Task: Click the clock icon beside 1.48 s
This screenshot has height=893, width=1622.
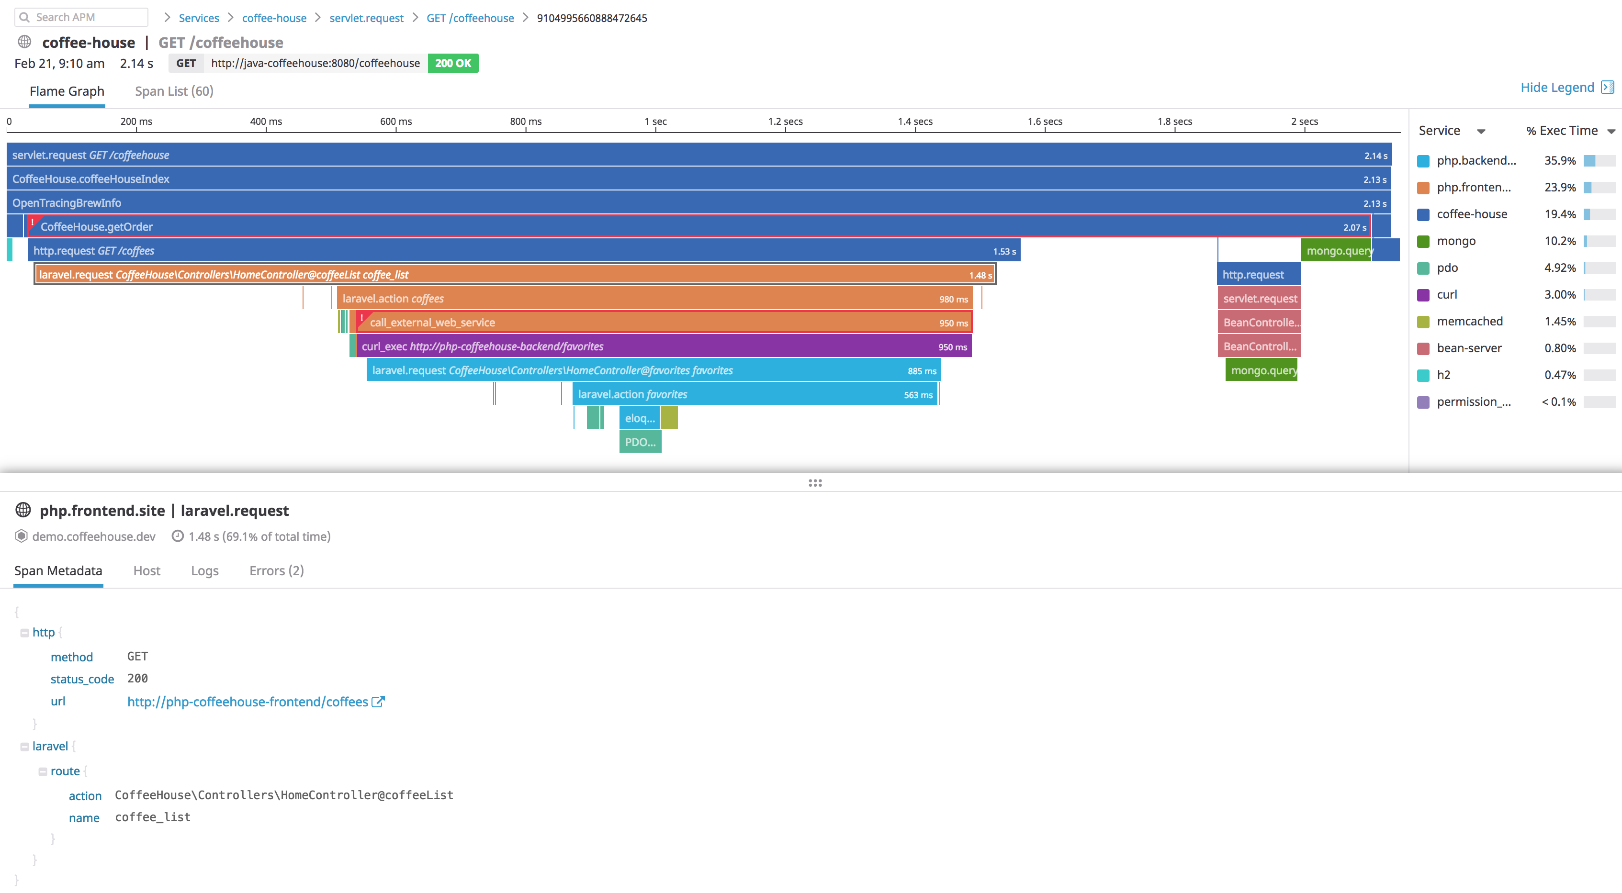Action: pyautogui.click(x=177, y=536)
